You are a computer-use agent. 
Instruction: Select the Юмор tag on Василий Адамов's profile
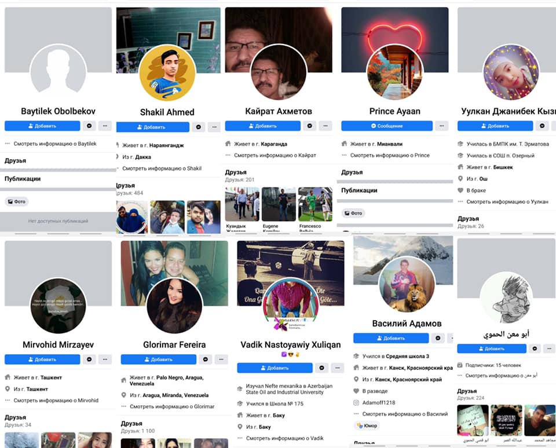click(x=367, y=426)
